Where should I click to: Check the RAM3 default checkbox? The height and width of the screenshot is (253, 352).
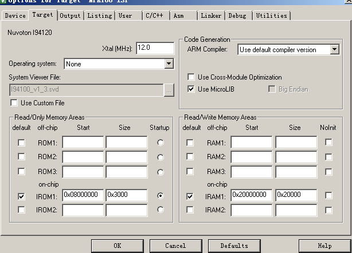click(190, 171)
